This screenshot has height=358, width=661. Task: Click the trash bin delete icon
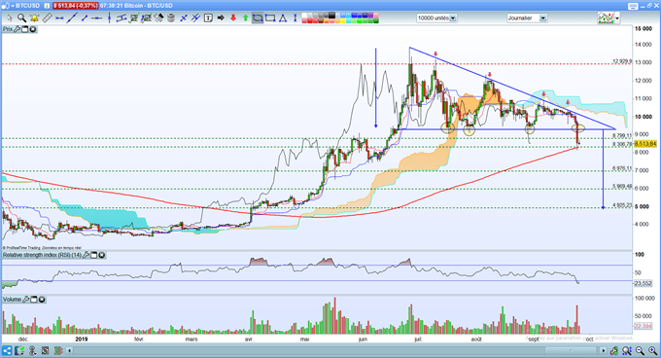coord(171,18)
